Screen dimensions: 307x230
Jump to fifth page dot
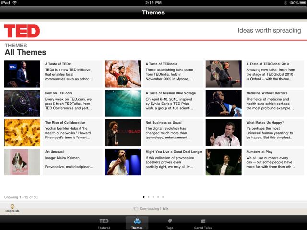(x=163, y=197)
